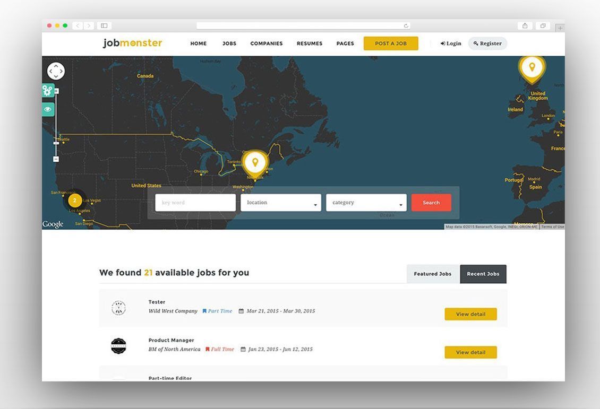Select the New York map pin

[x=255, y=163]
